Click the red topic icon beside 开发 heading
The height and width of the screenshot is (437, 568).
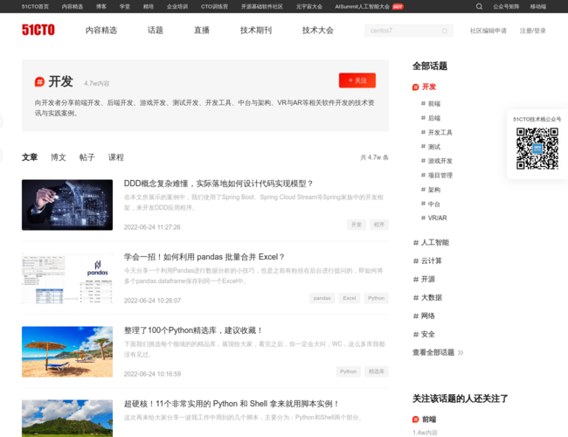(39, 82)
